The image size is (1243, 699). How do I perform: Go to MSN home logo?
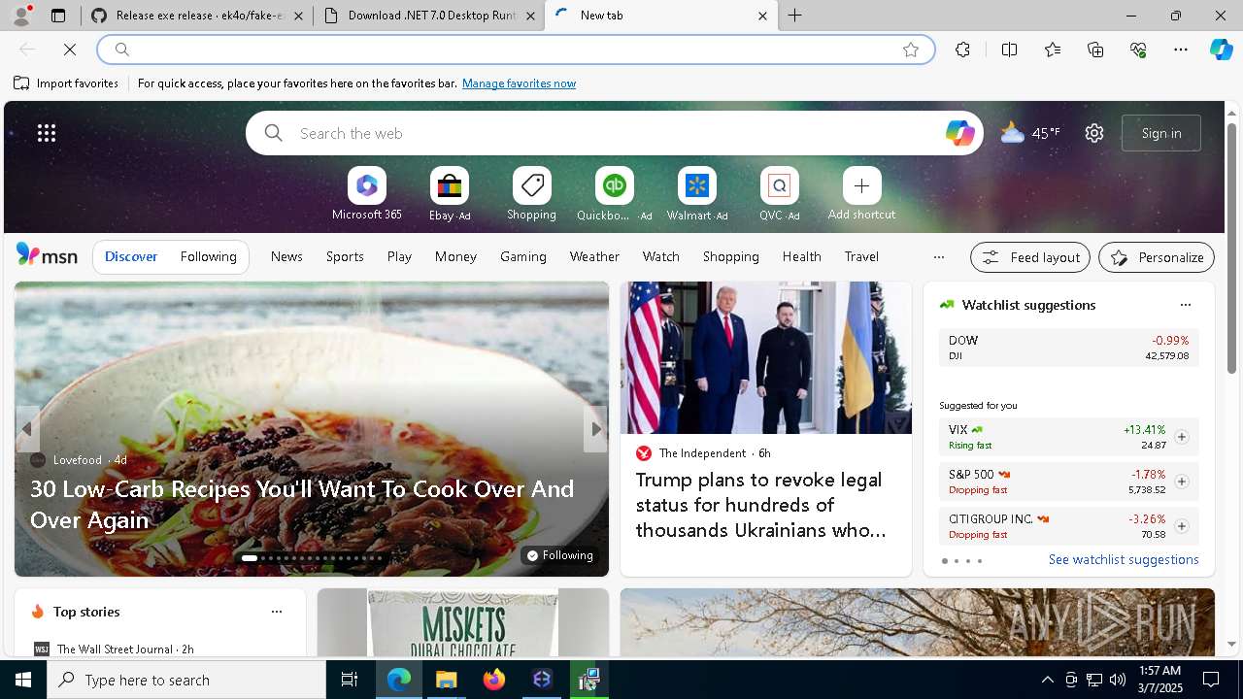47,255
